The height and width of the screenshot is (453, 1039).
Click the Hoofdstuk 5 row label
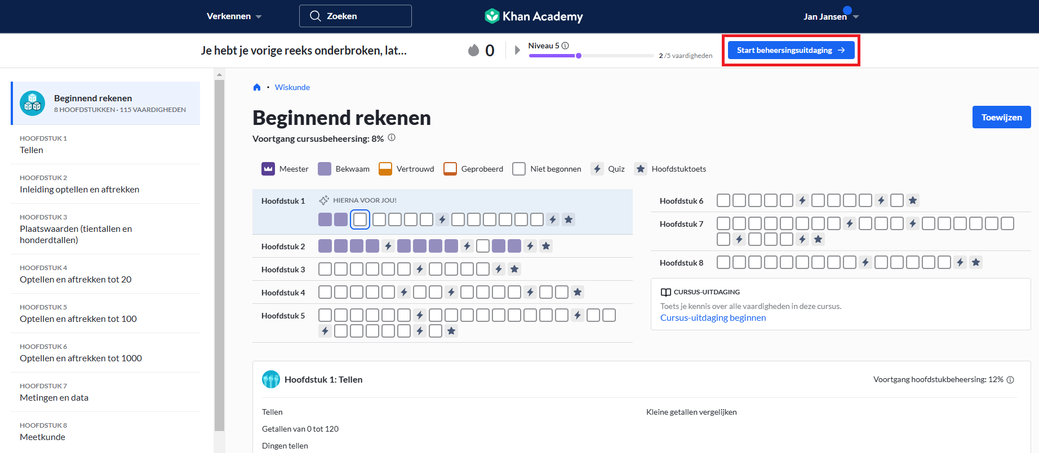tap(283, 316)
